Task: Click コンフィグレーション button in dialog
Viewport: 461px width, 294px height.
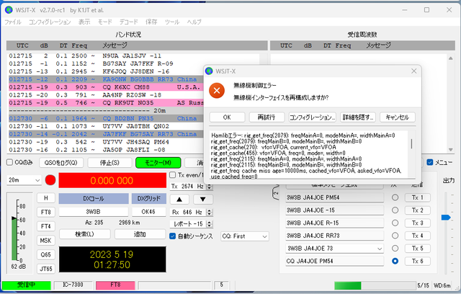Action: point(312,117)
